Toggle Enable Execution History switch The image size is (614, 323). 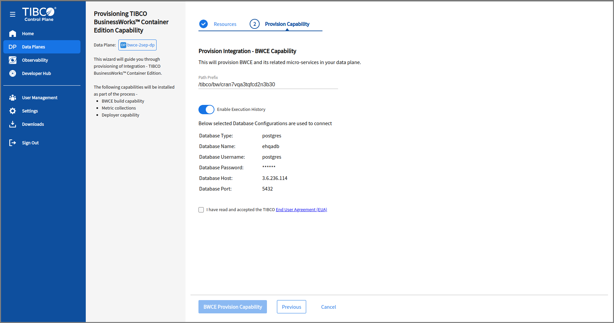206,110
